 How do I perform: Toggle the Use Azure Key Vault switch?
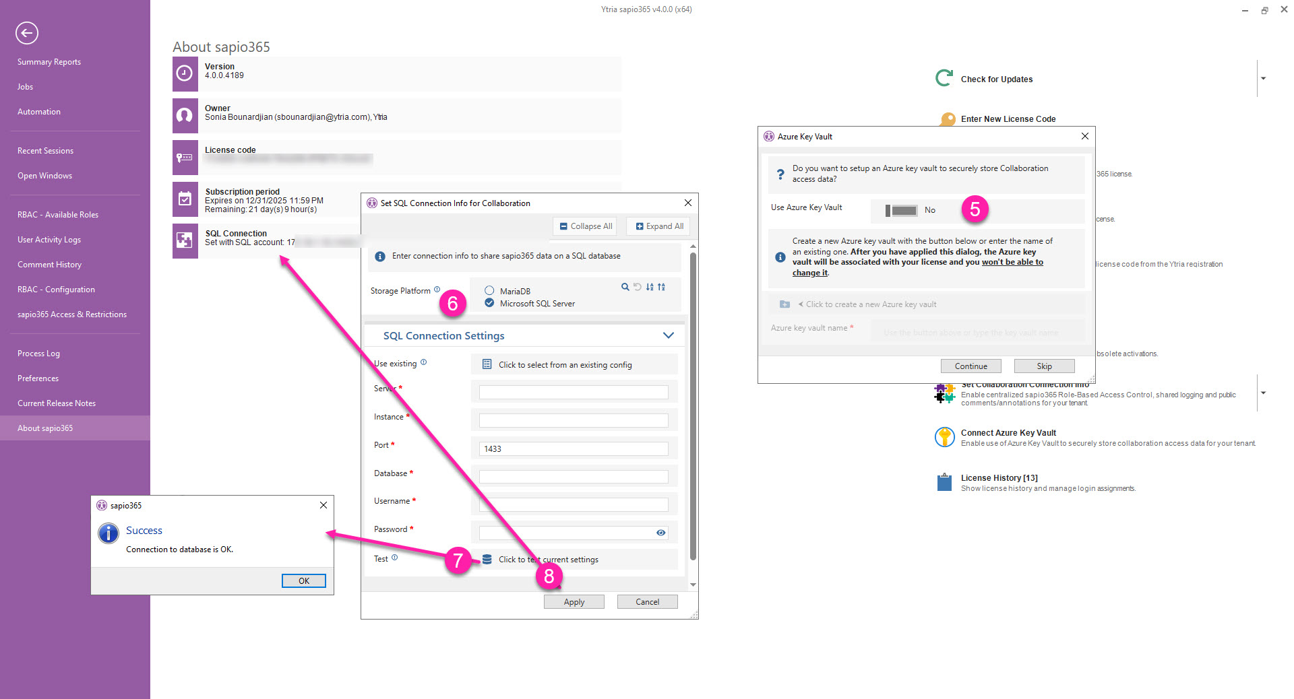(901, 210)
